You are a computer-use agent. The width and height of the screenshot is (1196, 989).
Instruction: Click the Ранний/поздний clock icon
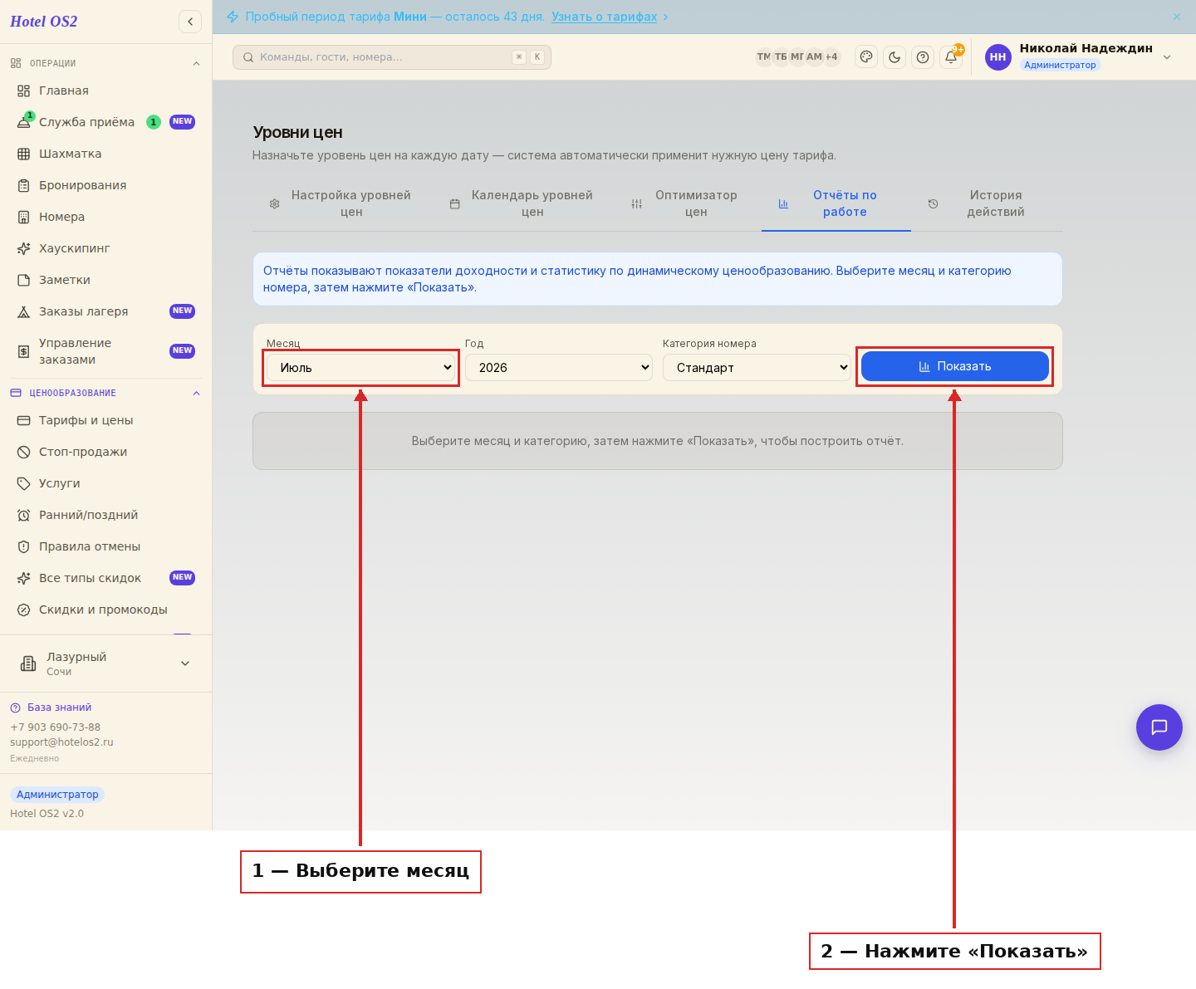tap(24, 515)
